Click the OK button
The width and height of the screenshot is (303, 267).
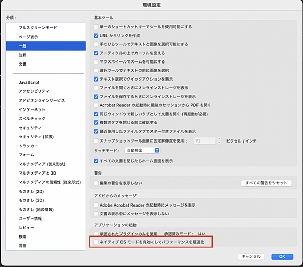(282, 256)
